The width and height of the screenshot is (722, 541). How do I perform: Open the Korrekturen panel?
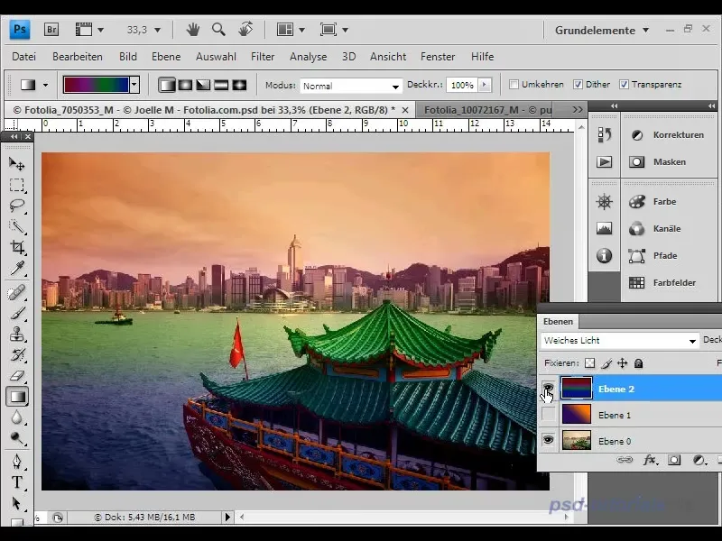pos(679,134)
